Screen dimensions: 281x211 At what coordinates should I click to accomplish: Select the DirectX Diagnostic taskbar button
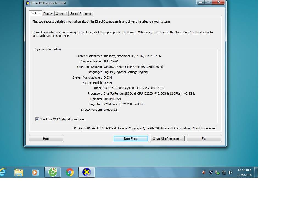[86, 172]
